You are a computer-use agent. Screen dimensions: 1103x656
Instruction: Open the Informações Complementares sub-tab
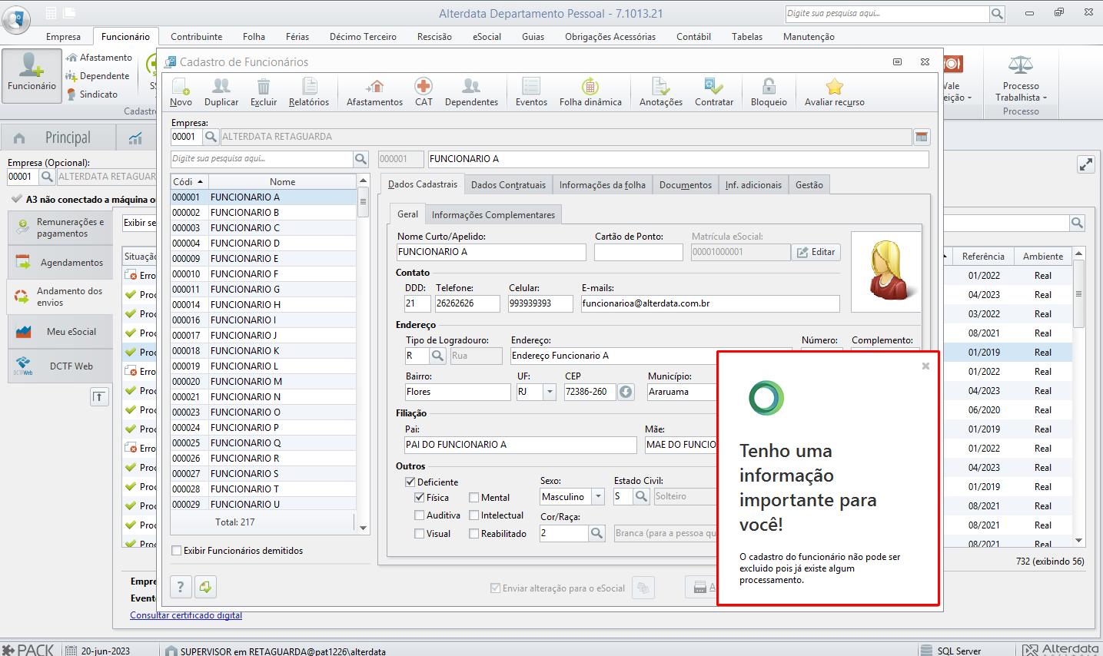(x=493, y=215)
